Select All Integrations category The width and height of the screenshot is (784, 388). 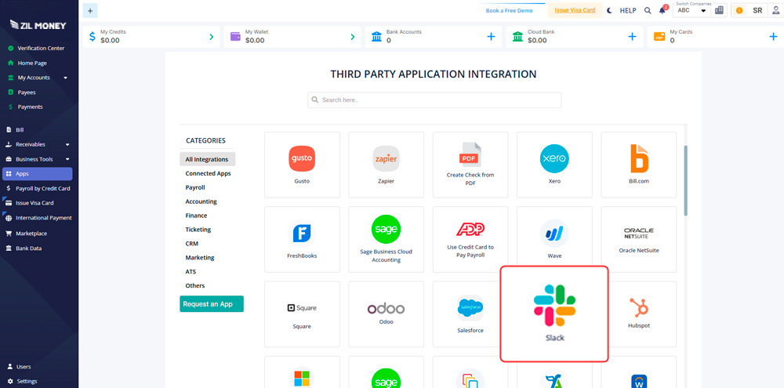click(208, 159)
